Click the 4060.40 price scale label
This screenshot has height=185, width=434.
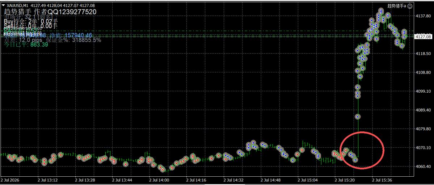pos(423,167)
